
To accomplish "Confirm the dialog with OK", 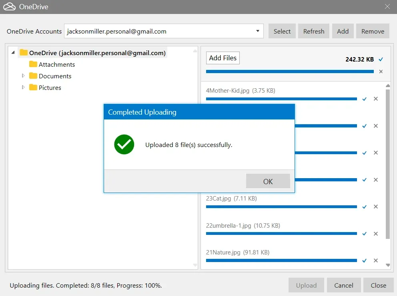I will click(268, 181).
